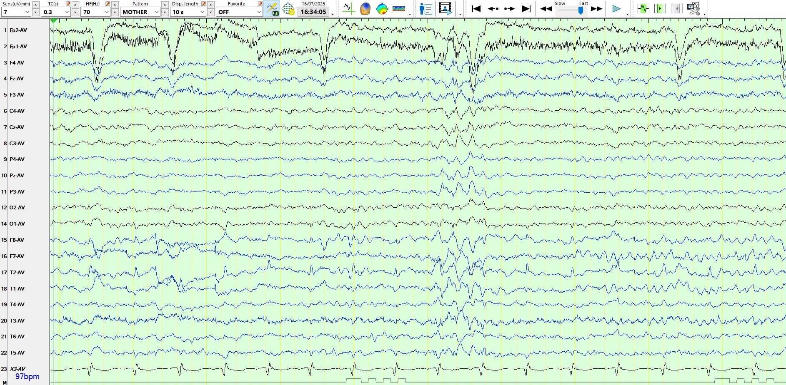Screen dimensions: 786x385
Task: Click the 16:34:05 recording time display
Action: click(x=313, y=12)
